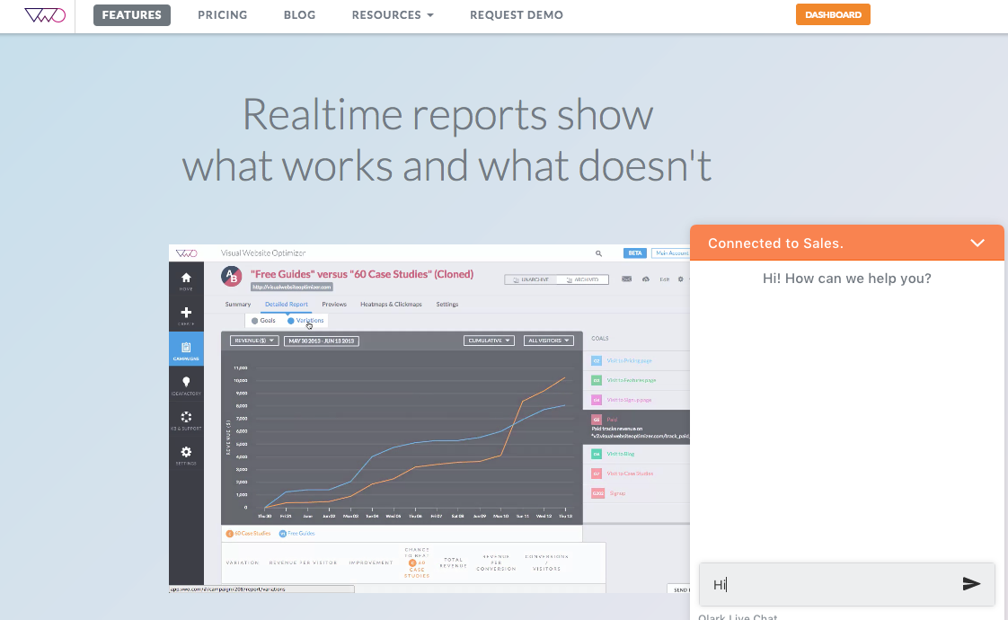Image resolution: width=1008 pixels, height=620 pixels.
Task: Open the Resources dropdown menu
Action: click(393, 15)
